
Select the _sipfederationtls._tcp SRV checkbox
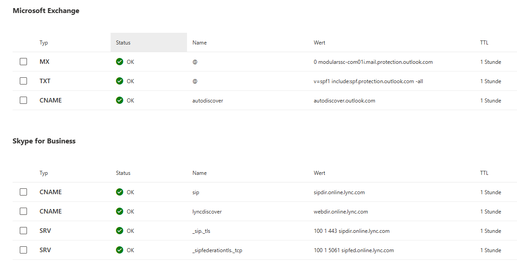(x=23, y=250)
